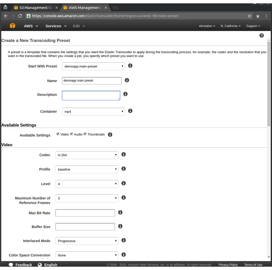
Task: Open the Services menu in the navbar
Action: pos(56,26)
